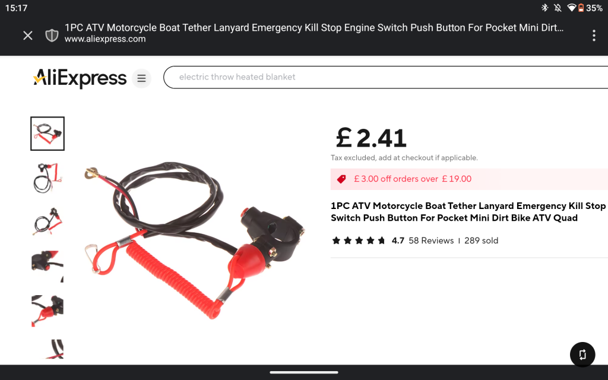Open the 58 Reviews link
Viewport: 608px width, 380px height.
point(431,240)
